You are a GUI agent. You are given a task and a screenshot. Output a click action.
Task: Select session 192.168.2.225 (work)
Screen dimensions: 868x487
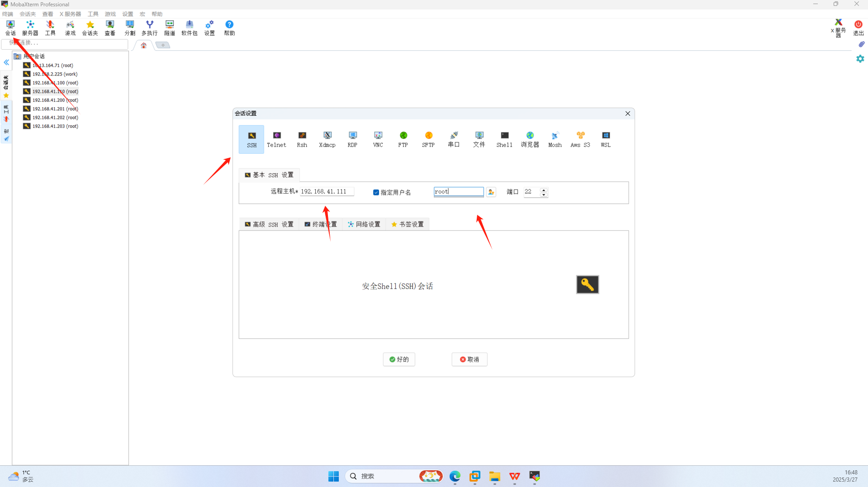coord(55,74)
